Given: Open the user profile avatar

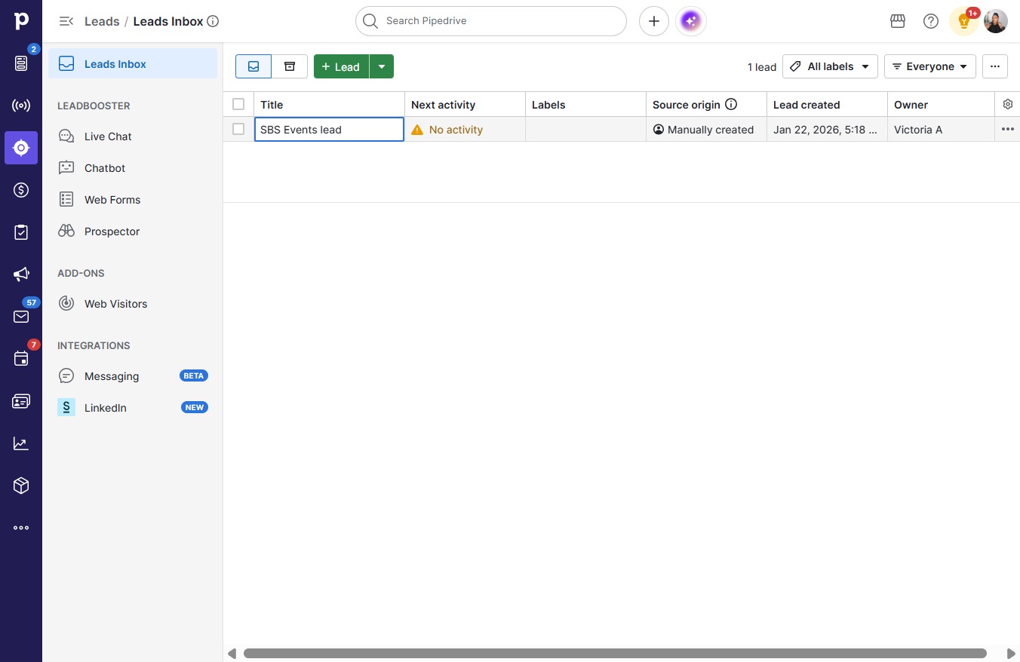Looking at the screenshot, I should point(996,21).
